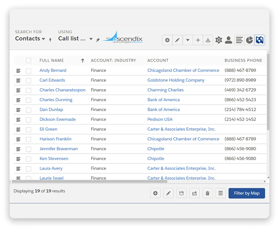The image size is (279, 227).
Task: Click the Full Name column header
Action: (x=52, y=61)
